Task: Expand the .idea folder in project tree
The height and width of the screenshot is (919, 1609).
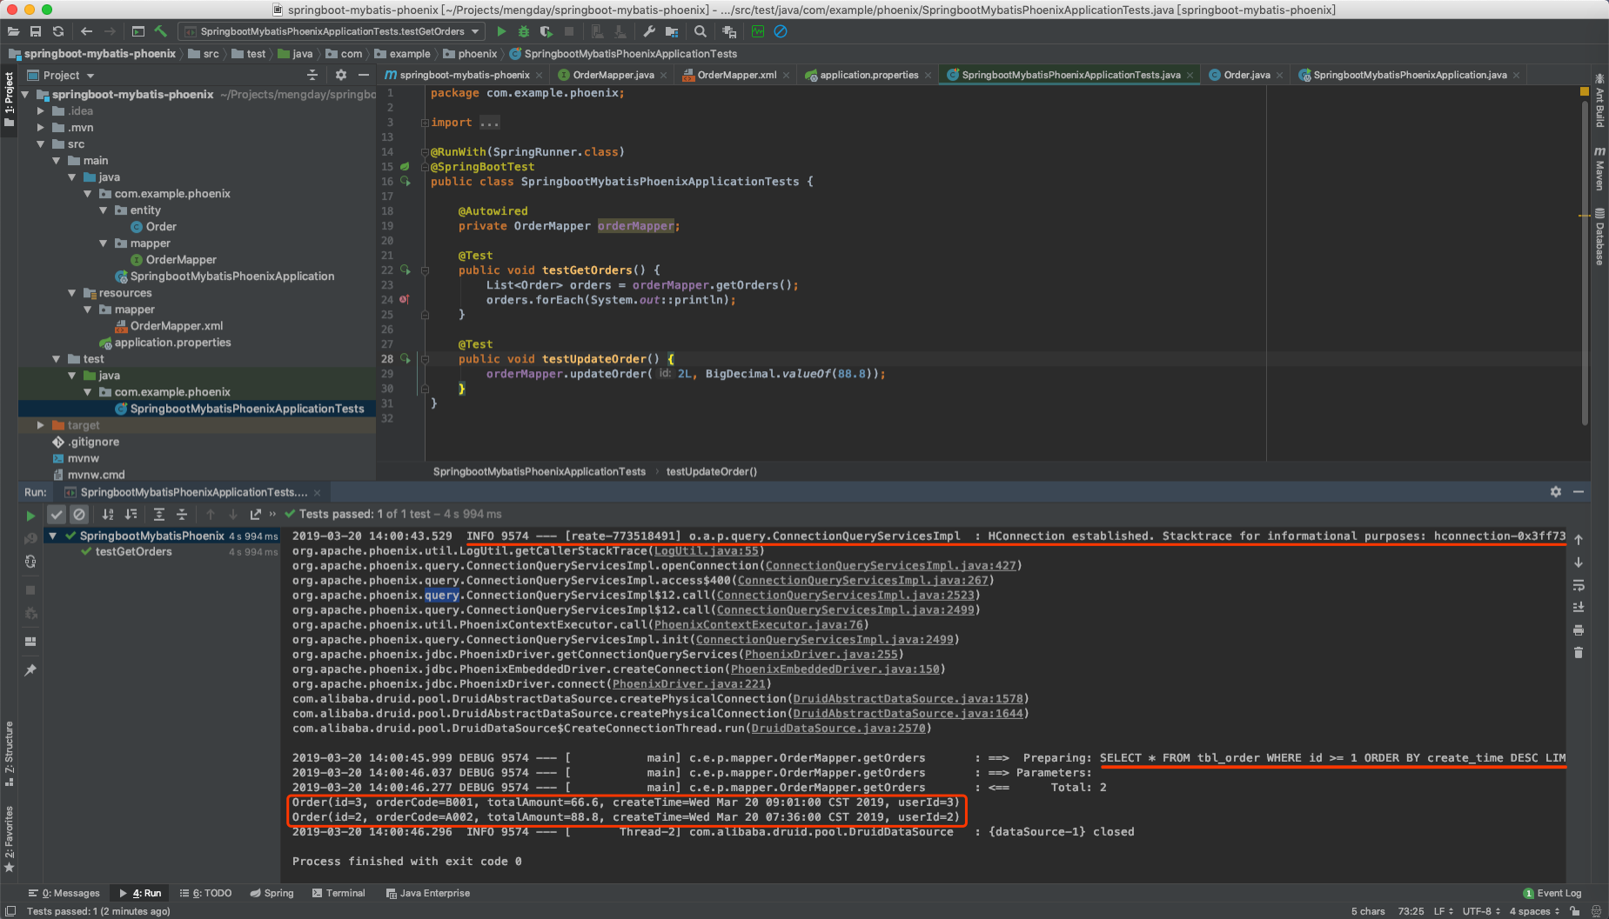Action: (40, 111)
